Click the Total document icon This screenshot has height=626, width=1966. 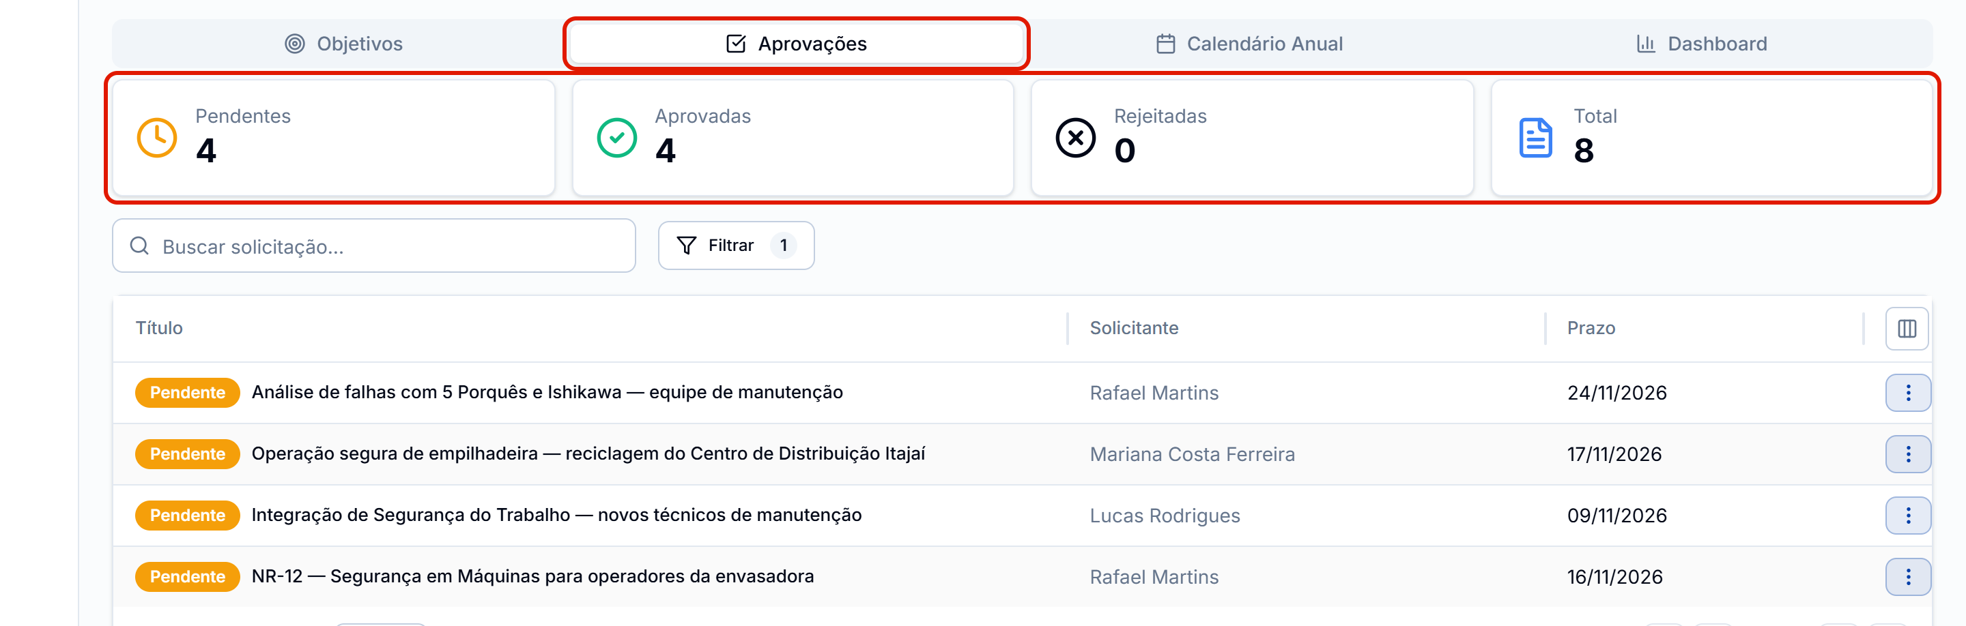tap(1535, 138)
